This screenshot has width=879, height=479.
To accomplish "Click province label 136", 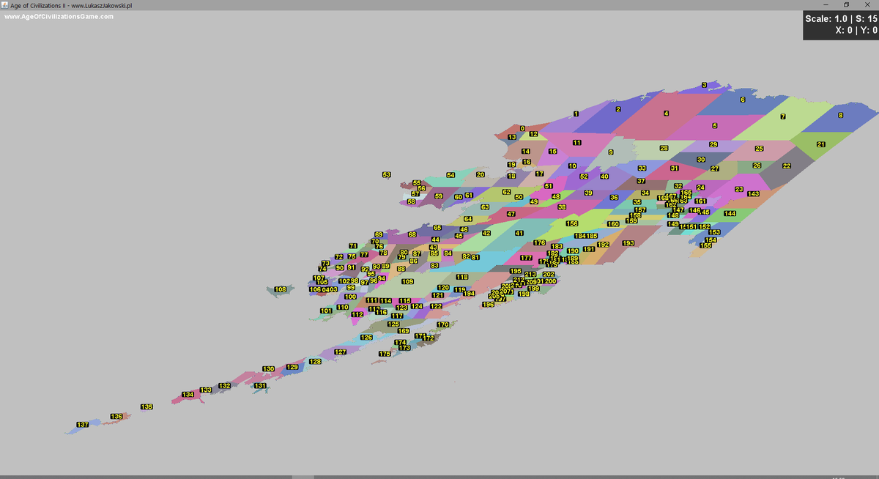I will click(x=116, y=417).
